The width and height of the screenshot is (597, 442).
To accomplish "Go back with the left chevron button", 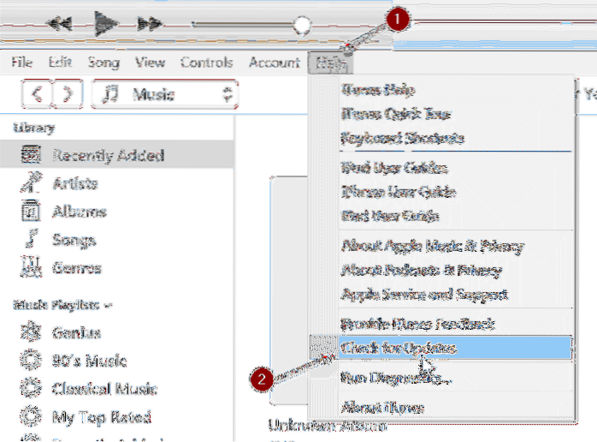I will [36, 94].
